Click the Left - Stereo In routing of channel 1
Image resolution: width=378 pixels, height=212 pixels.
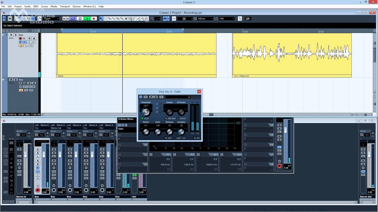tap(42, 125)
